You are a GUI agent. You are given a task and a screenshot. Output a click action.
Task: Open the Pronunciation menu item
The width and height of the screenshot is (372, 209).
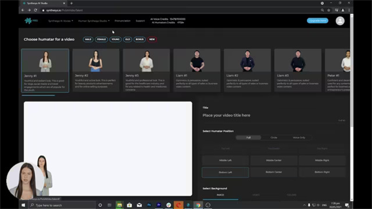[x=122, y=21]
